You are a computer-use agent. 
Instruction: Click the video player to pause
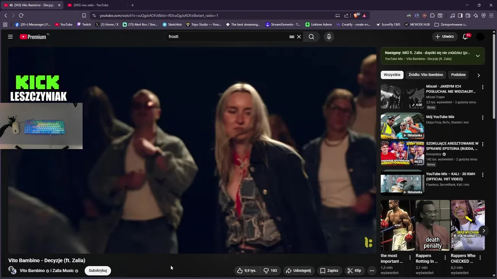coord(192,150)
